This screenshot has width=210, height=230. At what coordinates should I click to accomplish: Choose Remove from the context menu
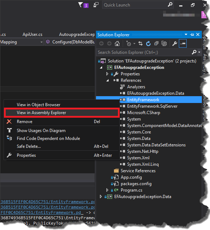pyautogui.click(x=62, y=122)
